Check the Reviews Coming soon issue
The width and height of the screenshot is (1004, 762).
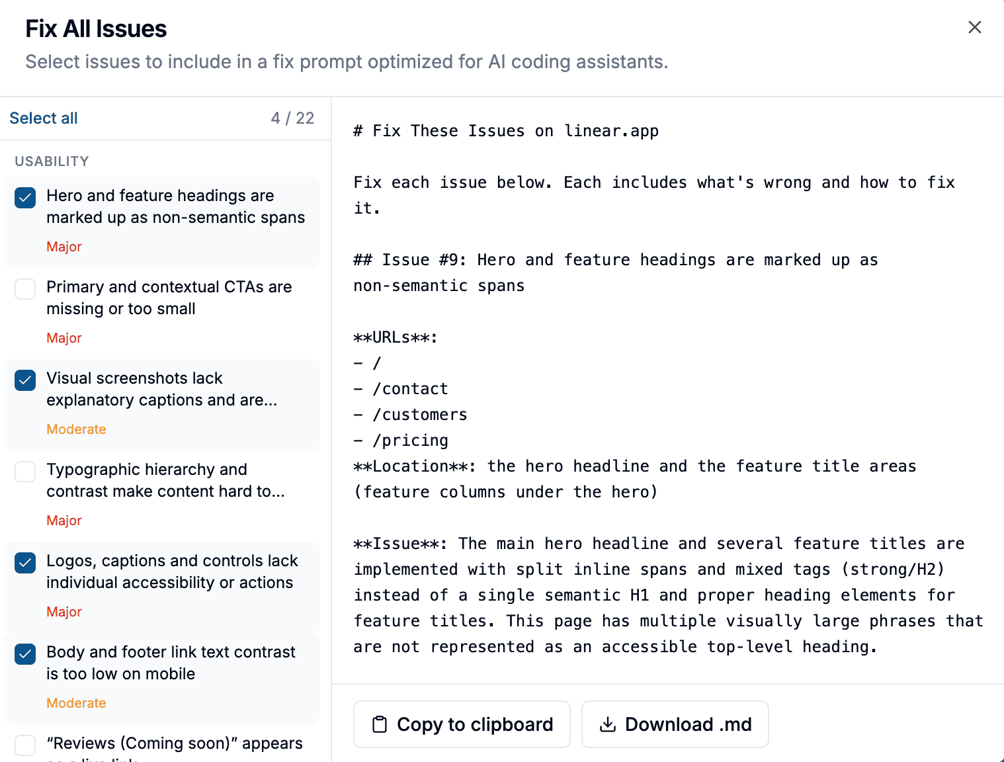(24, 745)
